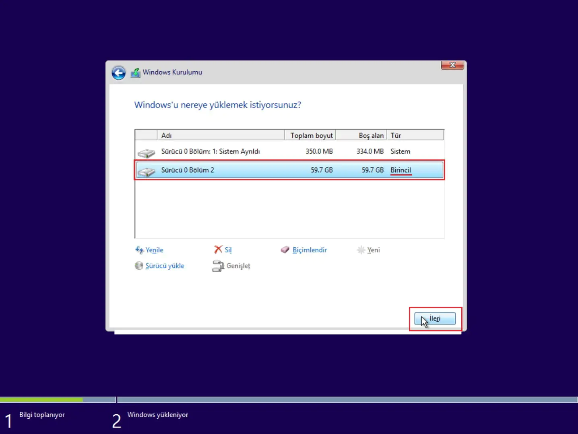Image resolution: width=578 pixels, height=434 pixels.
Task: Click the scroll icon beside Genişlet
Action: click(x=219, y=266)
